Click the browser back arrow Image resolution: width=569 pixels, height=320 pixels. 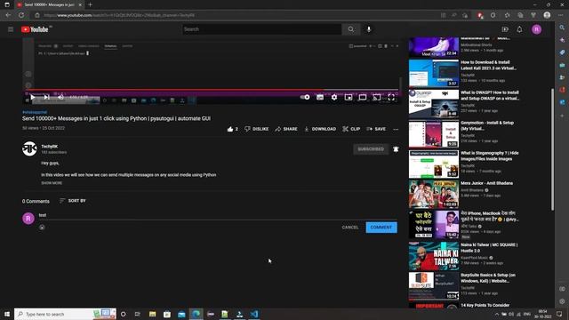(x=8, y=15)
